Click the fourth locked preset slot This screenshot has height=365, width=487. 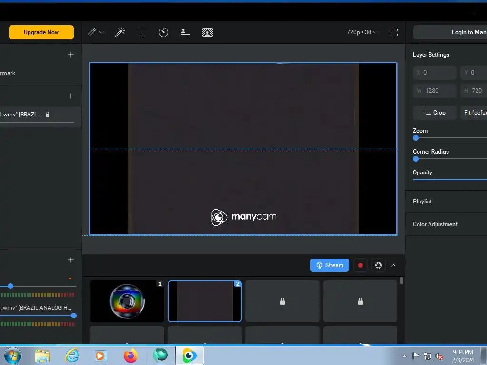(360, 301)
